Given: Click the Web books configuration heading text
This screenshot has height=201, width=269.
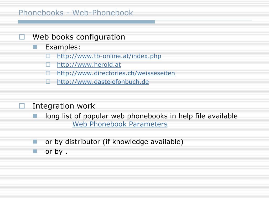Looking at the screenshot, I should click(79, 37).
